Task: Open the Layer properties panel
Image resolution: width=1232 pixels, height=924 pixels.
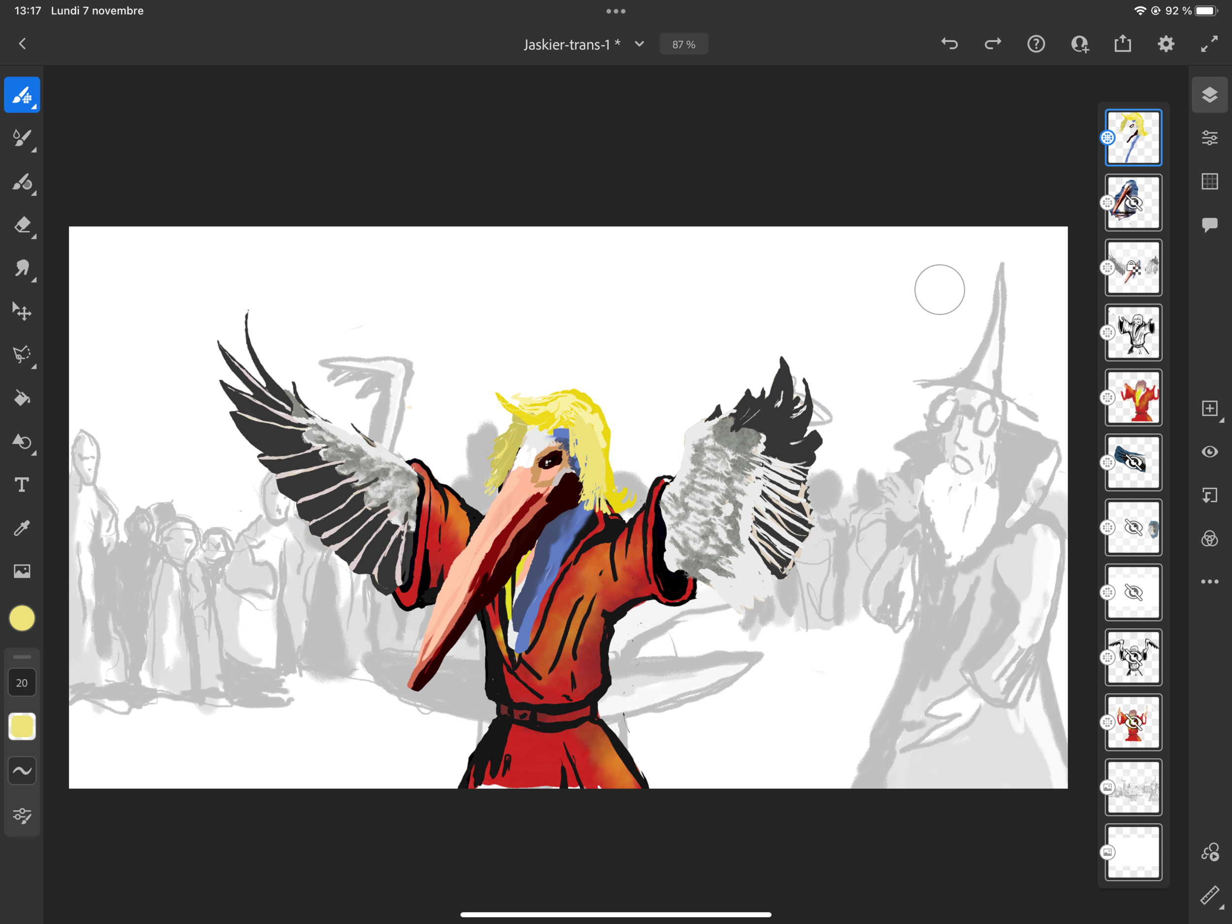Action: 1209,138
